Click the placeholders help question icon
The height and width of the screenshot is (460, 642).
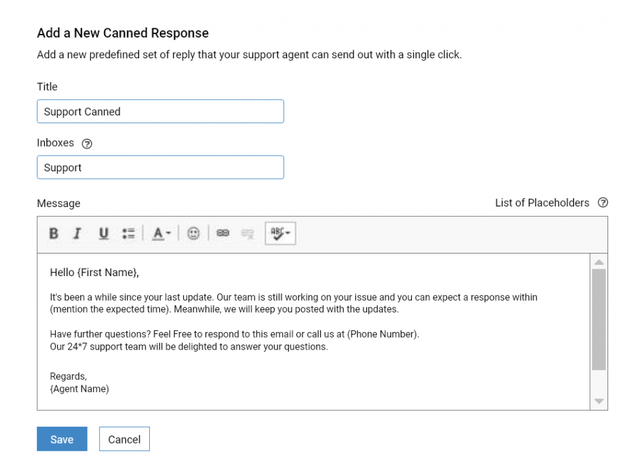pyautogui.click(x=603, y=203)
